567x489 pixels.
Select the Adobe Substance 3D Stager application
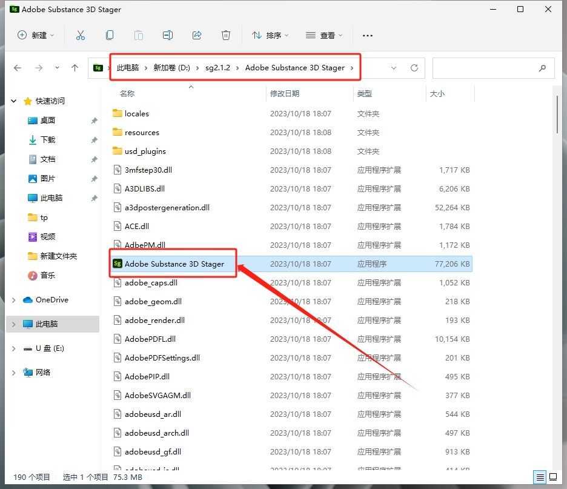point(291,264)
